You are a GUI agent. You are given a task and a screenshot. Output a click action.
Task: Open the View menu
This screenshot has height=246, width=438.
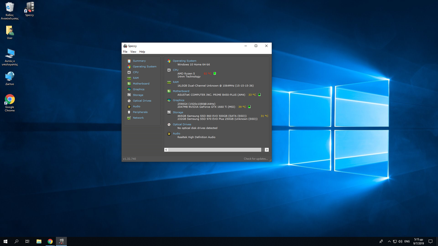click(x=133, y=52)
